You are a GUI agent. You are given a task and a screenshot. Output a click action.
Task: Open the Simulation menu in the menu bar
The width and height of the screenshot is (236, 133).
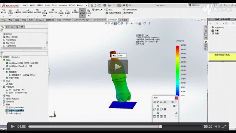[63, 5]
